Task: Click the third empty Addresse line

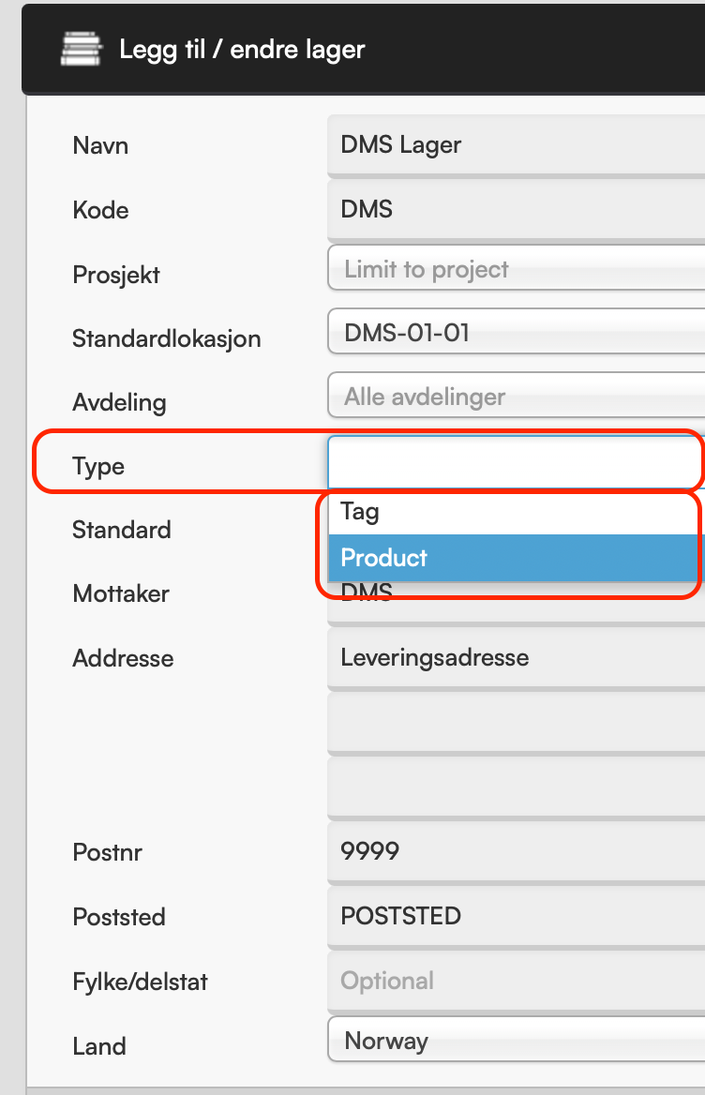Action: coord(516,787)
